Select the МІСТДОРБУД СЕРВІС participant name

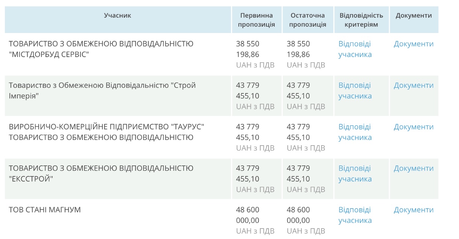coord(101,49)
